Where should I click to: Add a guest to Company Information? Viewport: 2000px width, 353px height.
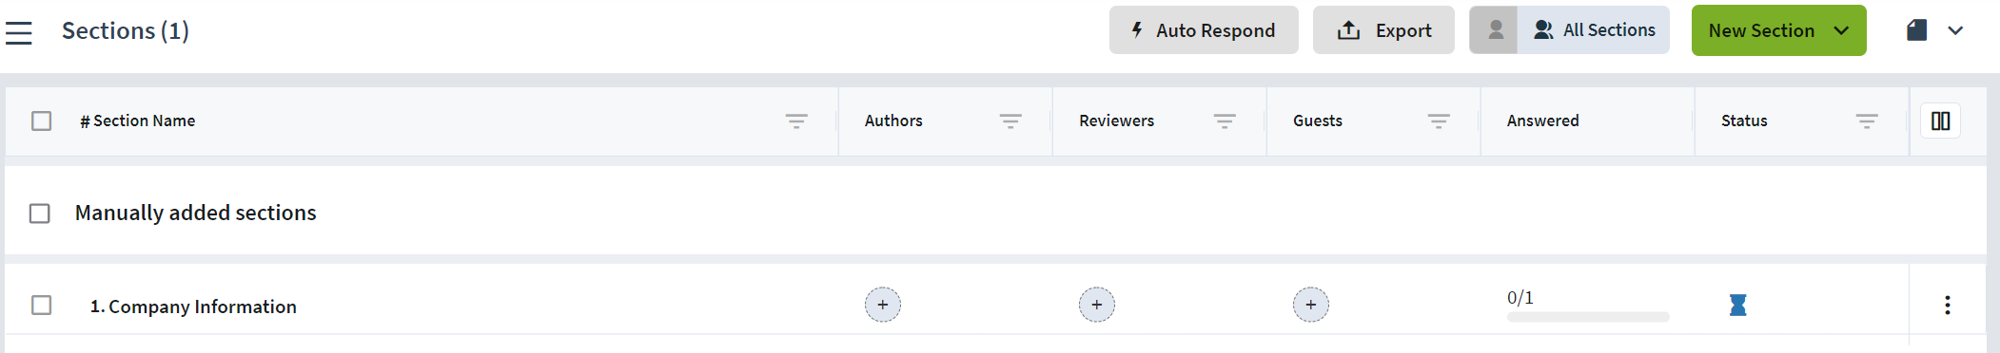(1311, 305)
